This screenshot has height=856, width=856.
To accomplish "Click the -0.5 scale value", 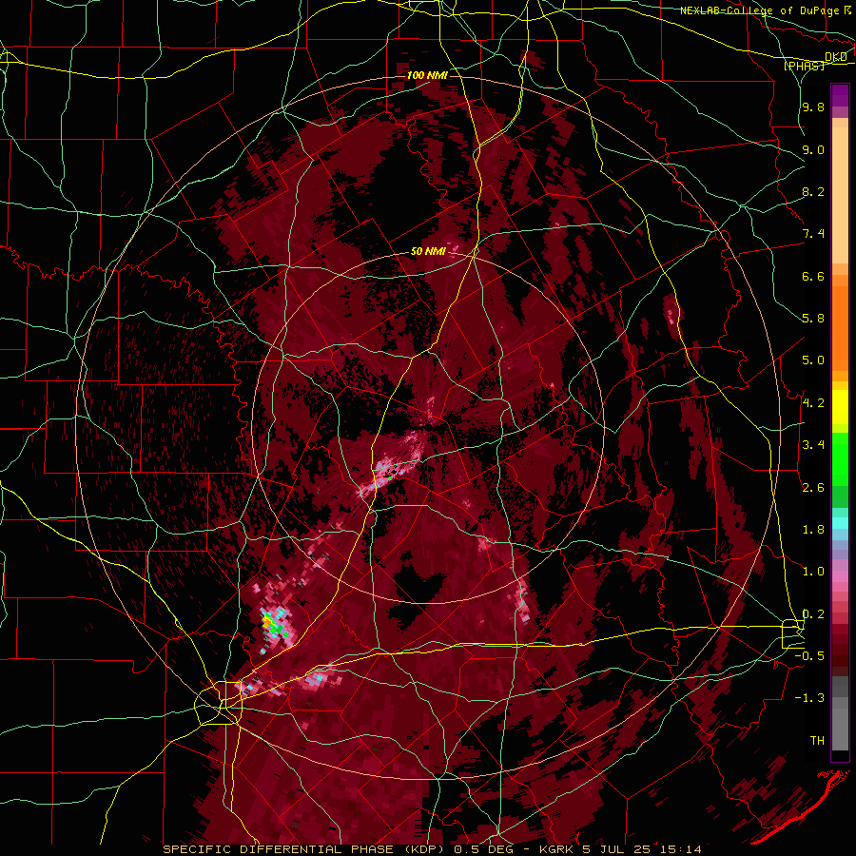I will click(x=809, y=655).
